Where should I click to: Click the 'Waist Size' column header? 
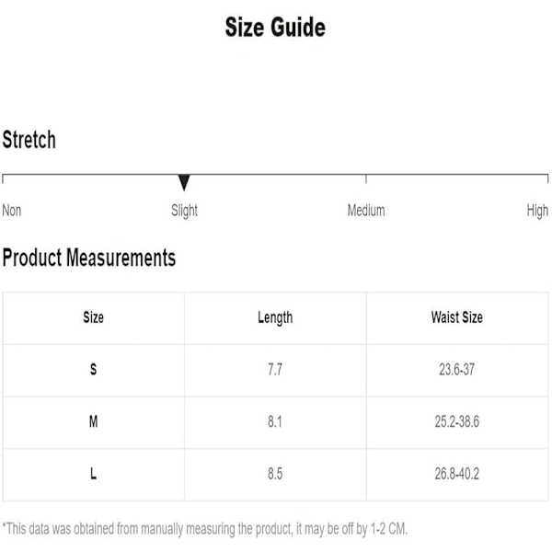click(x=456, y=317)
